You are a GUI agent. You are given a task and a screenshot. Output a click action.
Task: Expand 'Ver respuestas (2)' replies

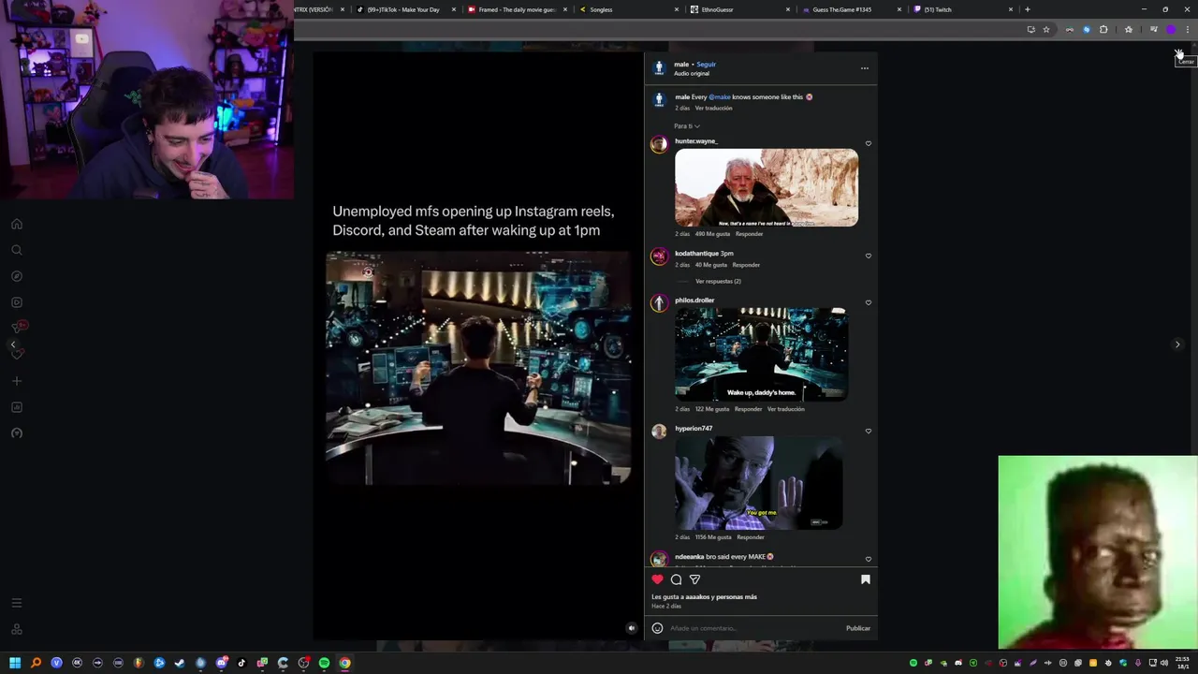coord(718,281)
